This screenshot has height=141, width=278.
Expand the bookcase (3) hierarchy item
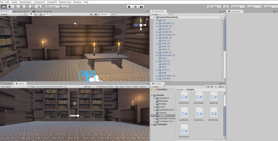pos(157,35)
